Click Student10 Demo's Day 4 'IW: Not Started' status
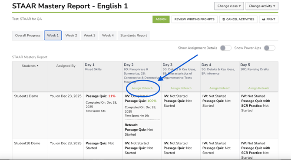The height and width of the screenshot is (160, 291). [x=214, y=144]
